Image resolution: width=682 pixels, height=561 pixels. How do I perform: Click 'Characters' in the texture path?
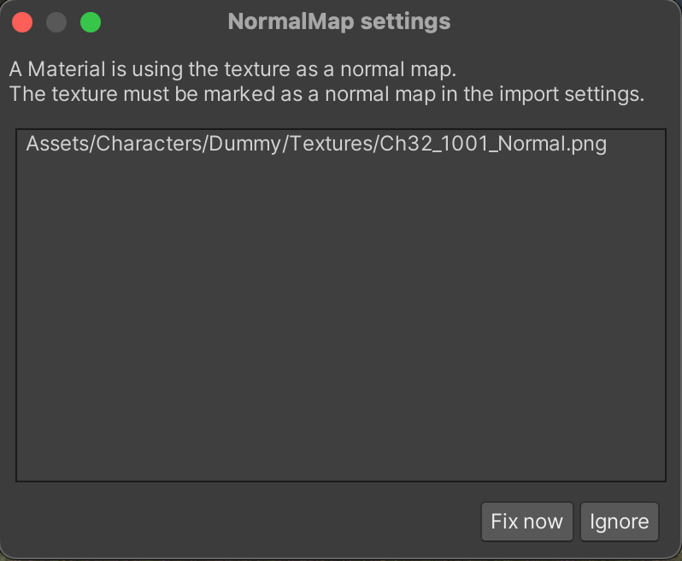coord(146,144)
